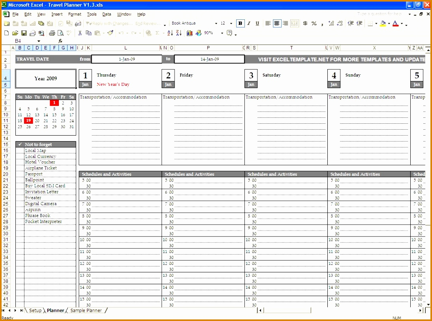Image resolution: width=432 pixels, height=321 pixels.
Task: Toggle Italic formatting
Action: tap(249, 23)
